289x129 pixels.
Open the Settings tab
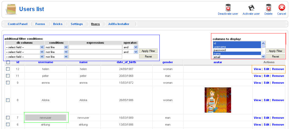(77, 24)
